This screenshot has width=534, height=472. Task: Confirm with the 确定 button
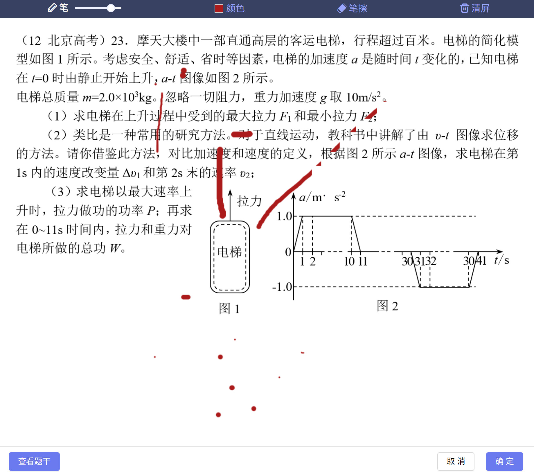point(504,461)
